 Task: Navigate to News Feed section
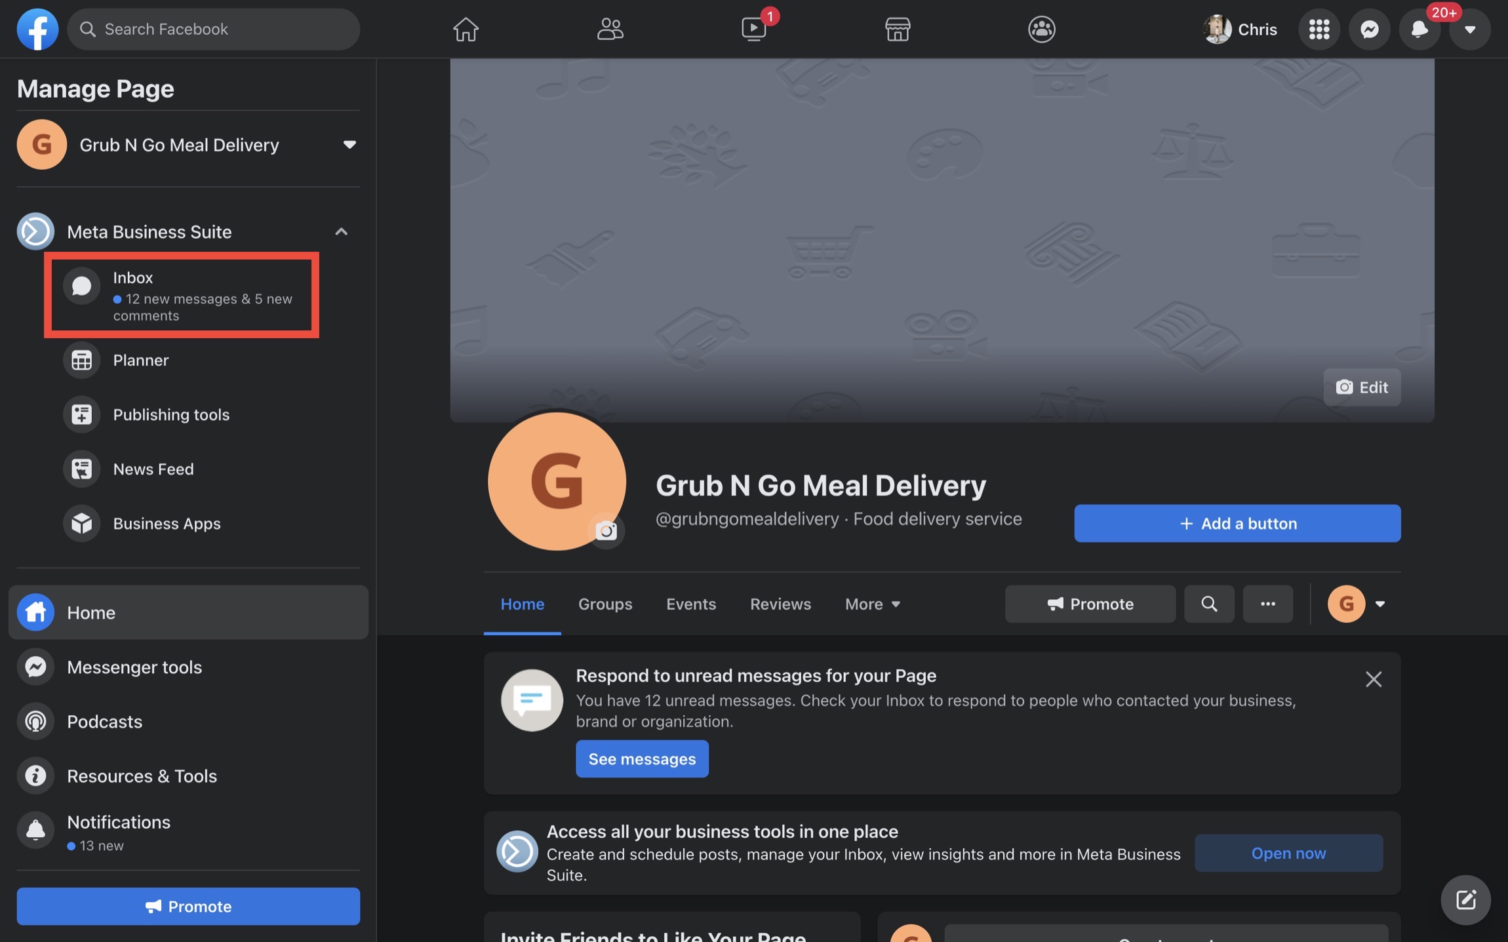153,468
